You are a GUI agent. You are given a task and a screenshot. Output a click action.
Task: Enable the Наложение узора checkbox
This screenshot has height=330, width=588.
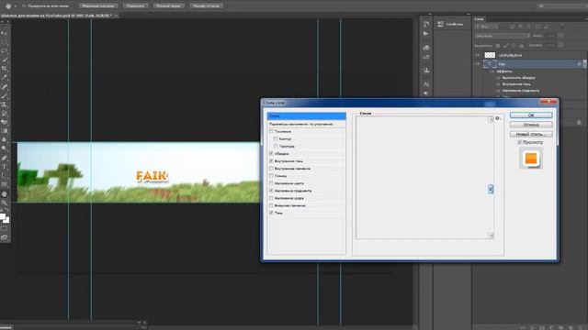tap(271, 198)
